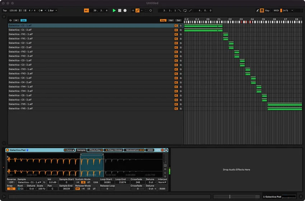This screenshot has width=305, height=201.
Task: Select Sustain Mode no-loop arrow icon
Action: pyautogui.click(x=78, y=182)
